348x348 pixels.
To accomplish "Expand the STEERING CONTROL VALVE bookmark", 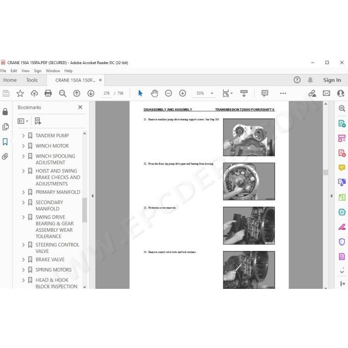I will pyautogui.click(x=23, y=245).
